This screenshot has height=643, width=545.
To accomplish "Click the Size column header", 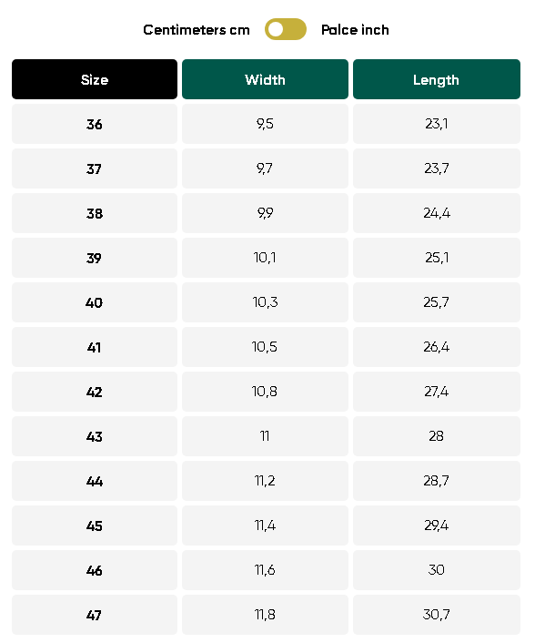I will coord(95,79).
